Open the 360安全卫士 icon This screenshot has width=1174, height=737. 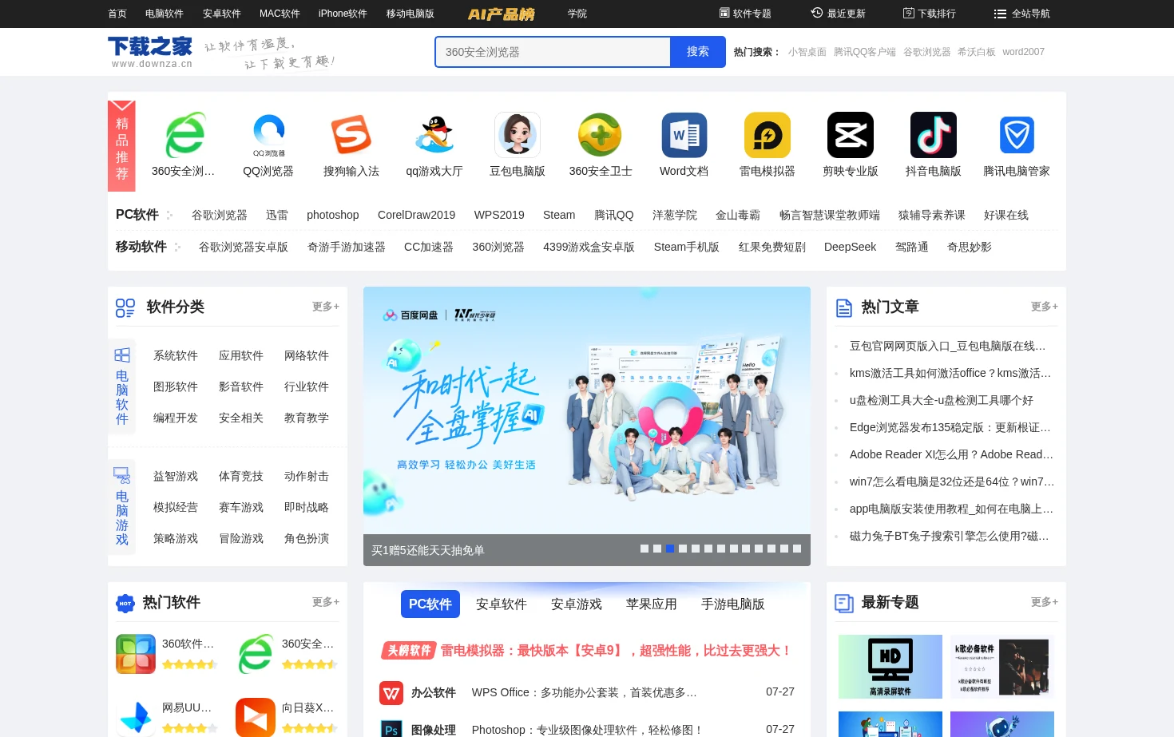point(601,135)
